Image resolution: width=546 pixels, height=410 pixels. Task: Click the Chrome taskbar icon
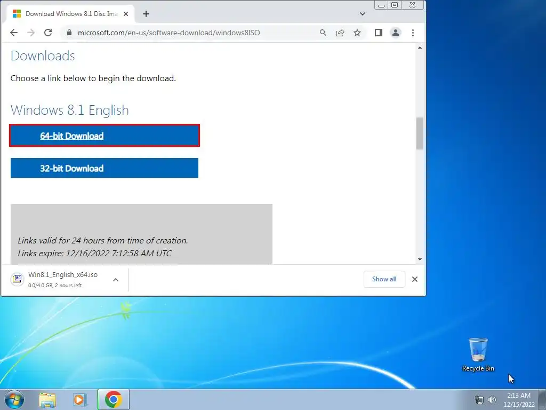pyautogui.click(x=114, y=399)
